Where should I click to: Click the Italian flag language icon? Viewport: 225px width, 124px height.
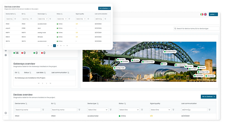pyautogui.click(x=202, y=14)
